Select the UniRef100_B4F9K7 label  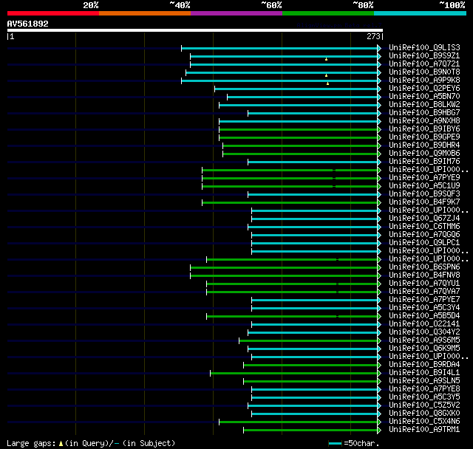pyautogui.click(x=424, y=202)
